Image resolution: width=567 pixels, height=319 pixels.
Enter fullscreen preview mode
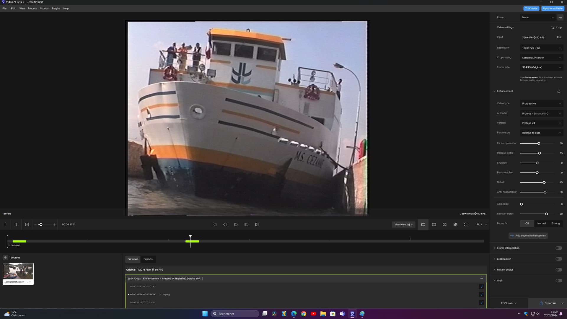click(x=466, y=224)
